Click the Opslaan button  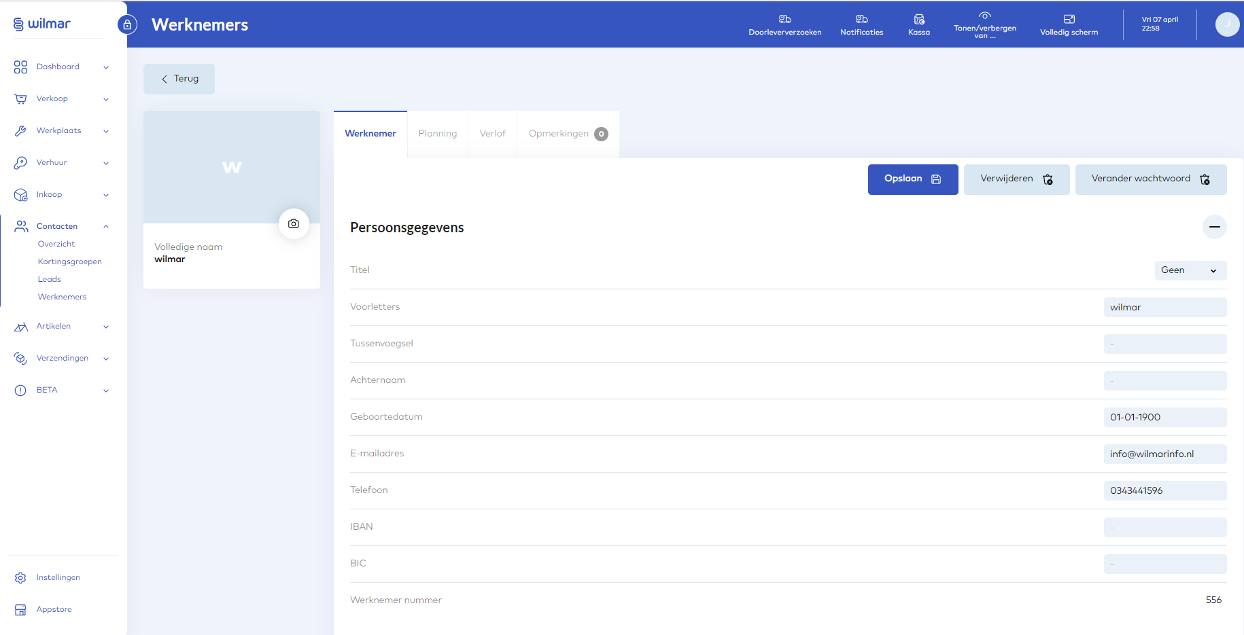(x=912, y=179)
